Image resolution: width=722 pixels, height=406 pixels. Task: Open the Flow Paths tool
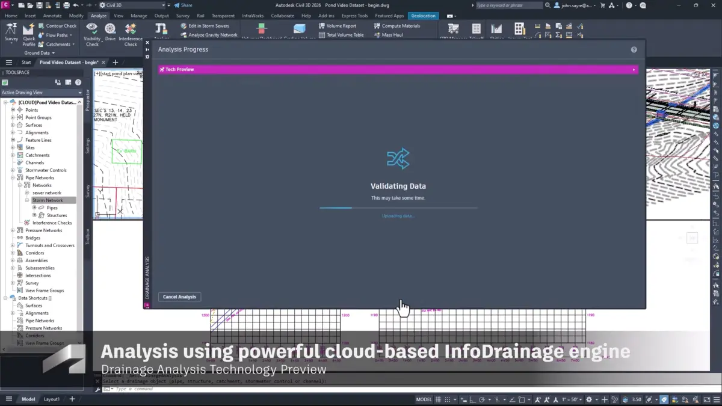56,35
